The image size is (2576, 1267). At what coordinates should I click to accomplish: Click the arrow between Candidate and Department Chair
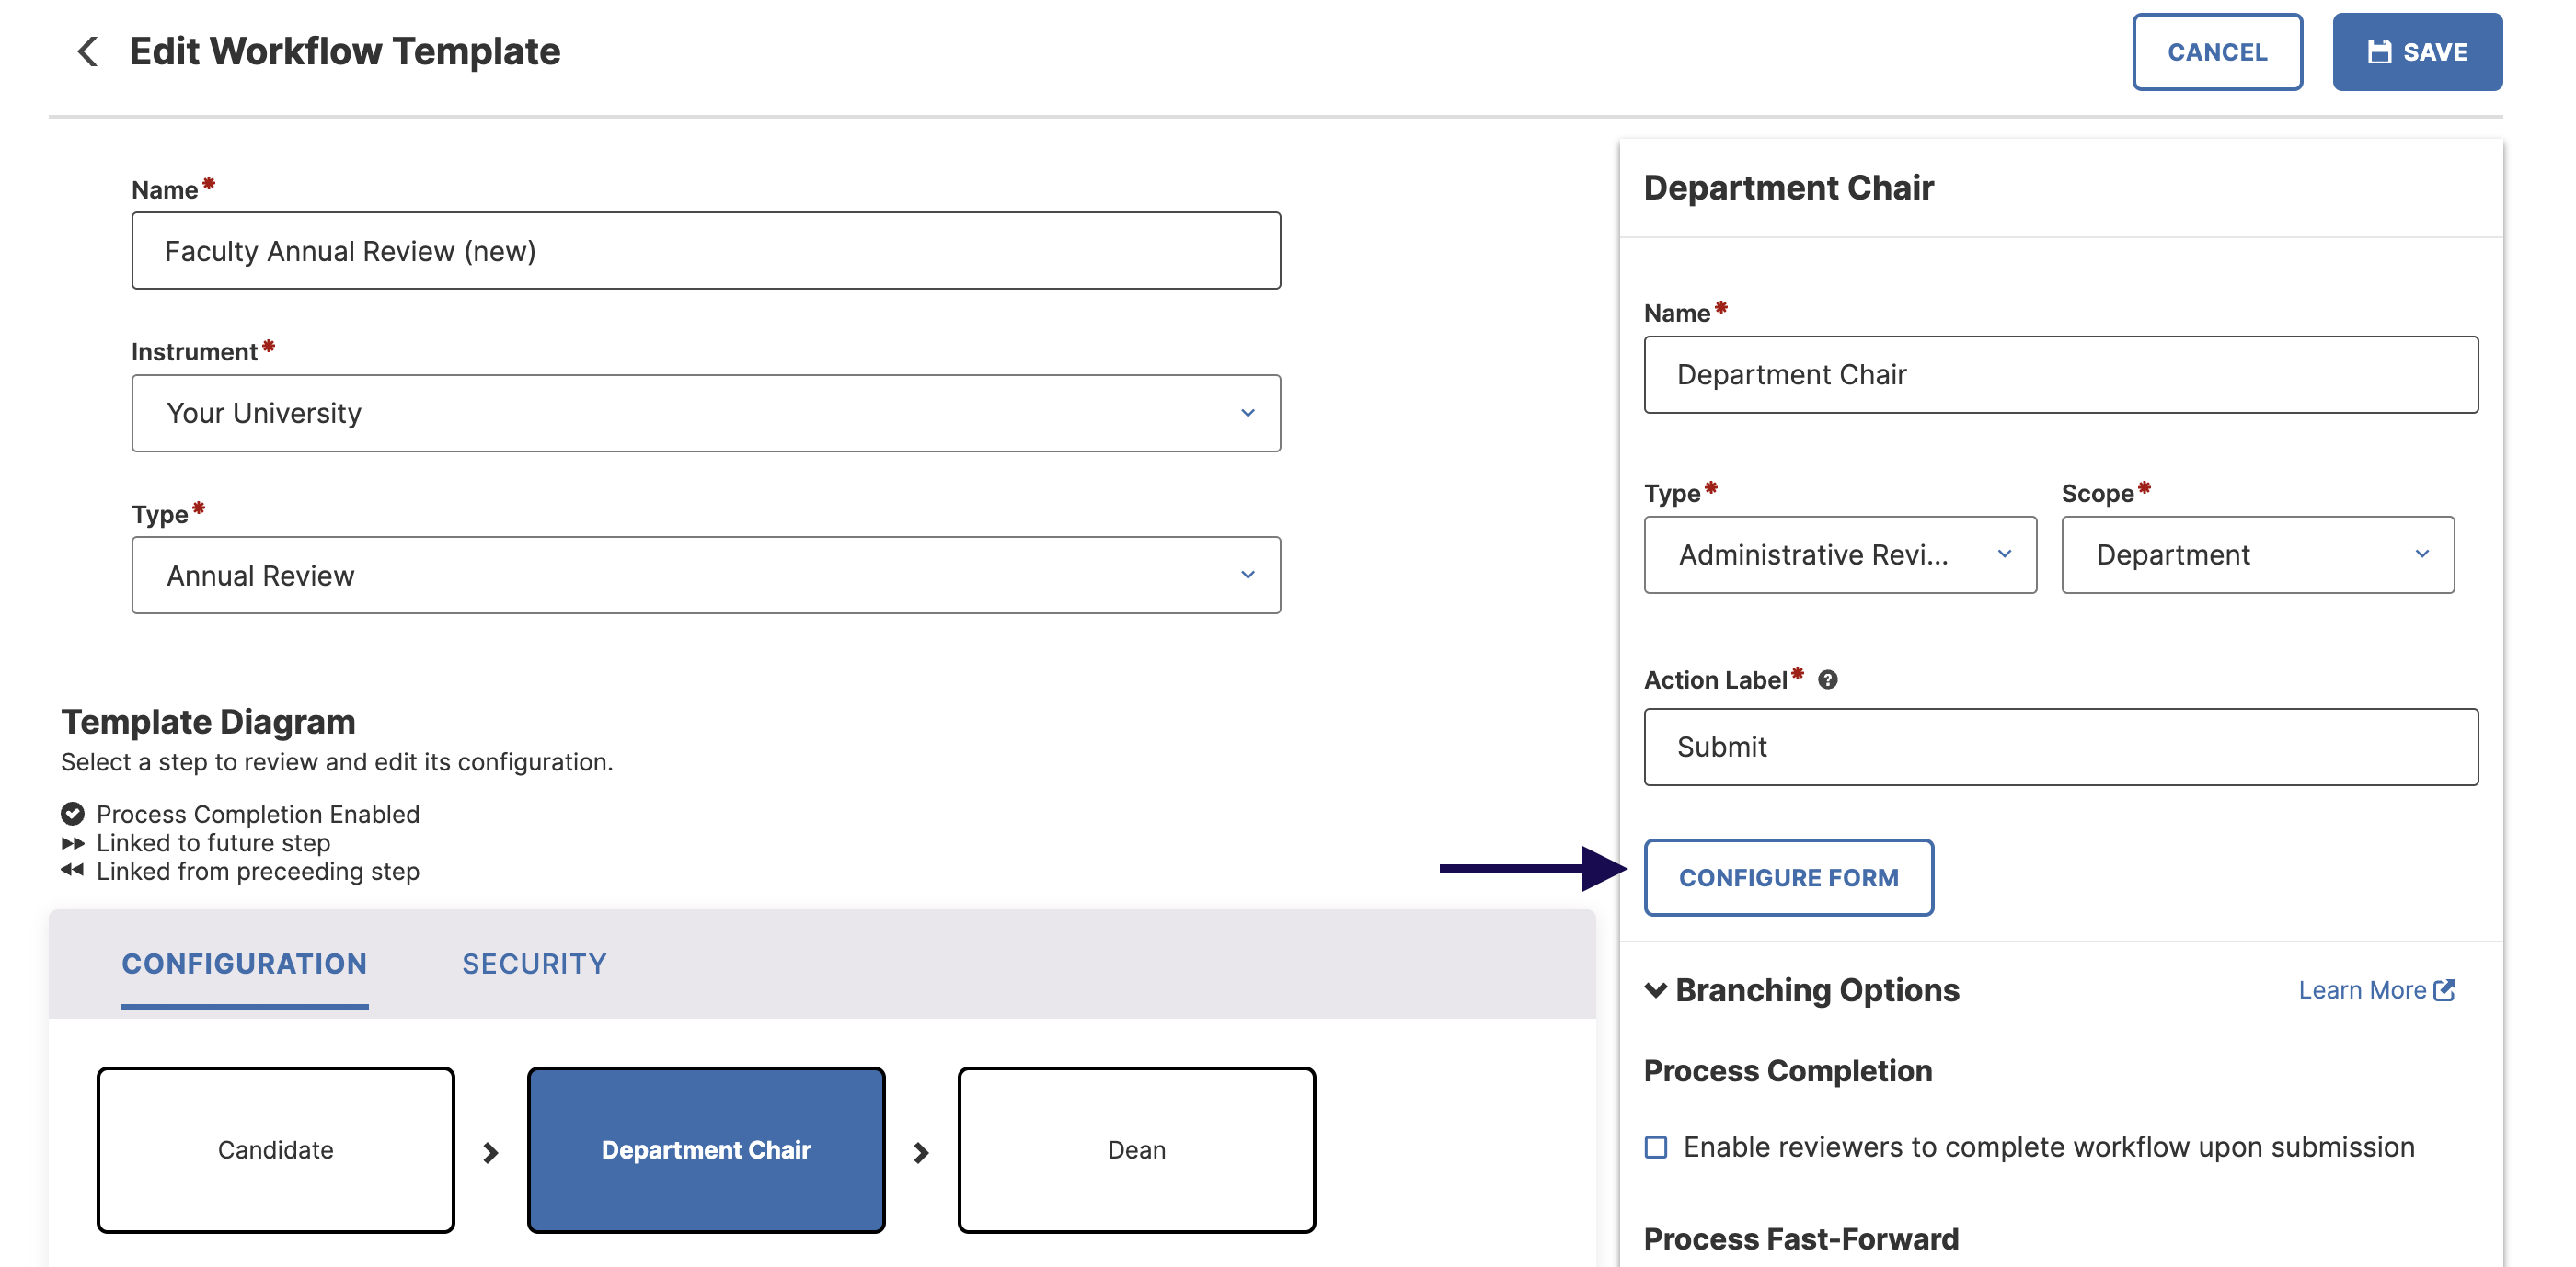[490, 1152]
